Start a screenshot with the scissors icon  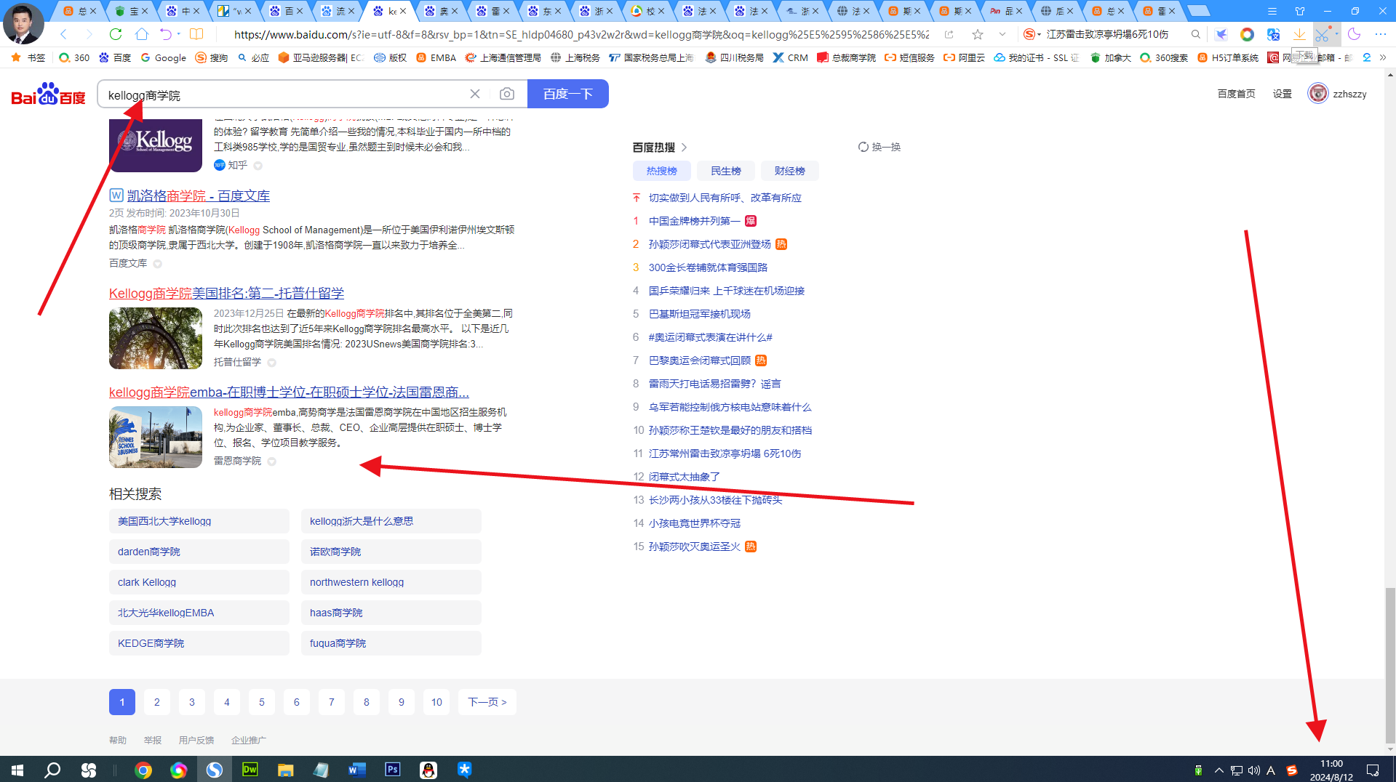[1323, 34]
